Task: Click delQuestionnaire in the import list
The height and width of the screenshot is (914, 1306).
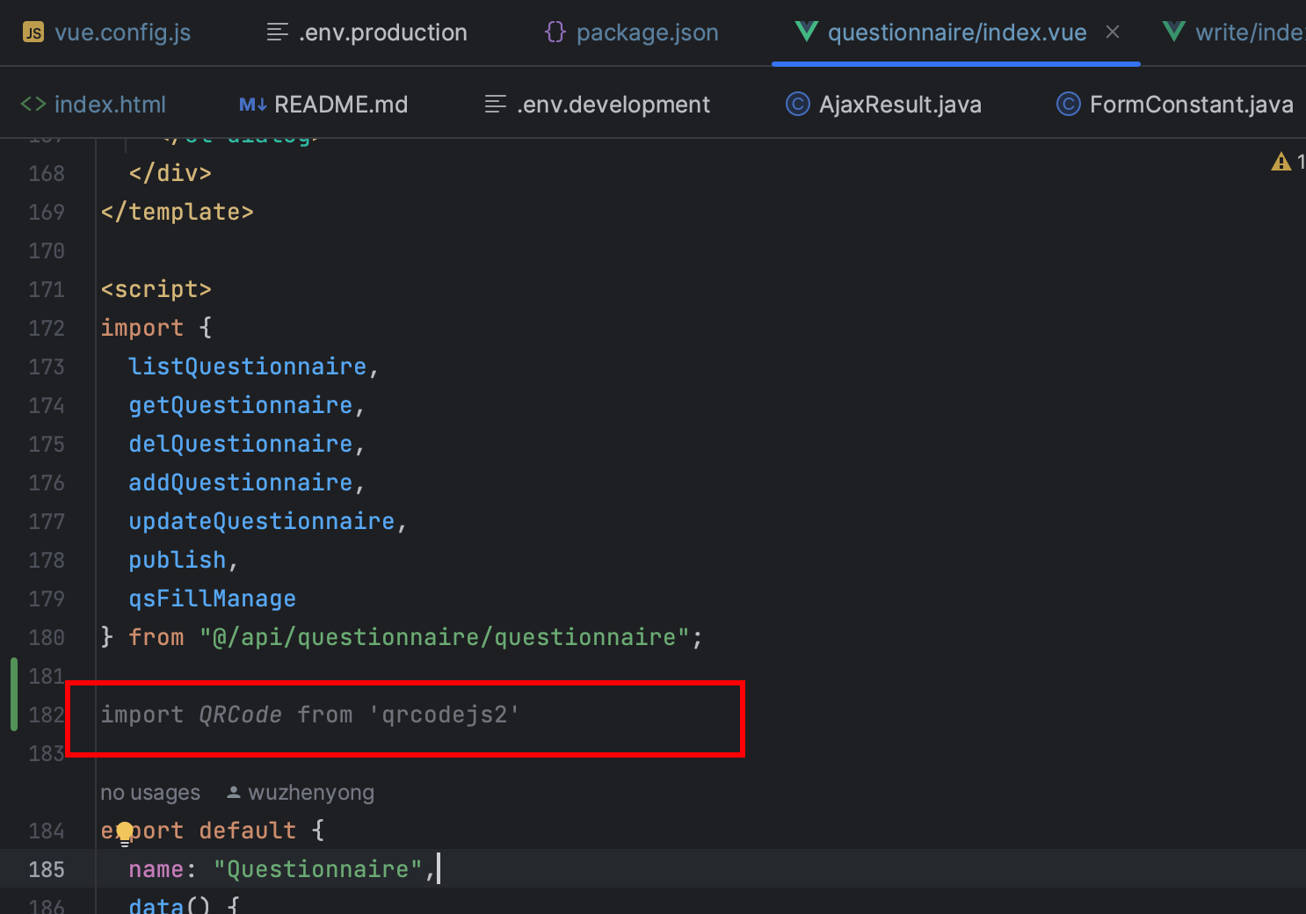Action: click(x=240, y=444)
